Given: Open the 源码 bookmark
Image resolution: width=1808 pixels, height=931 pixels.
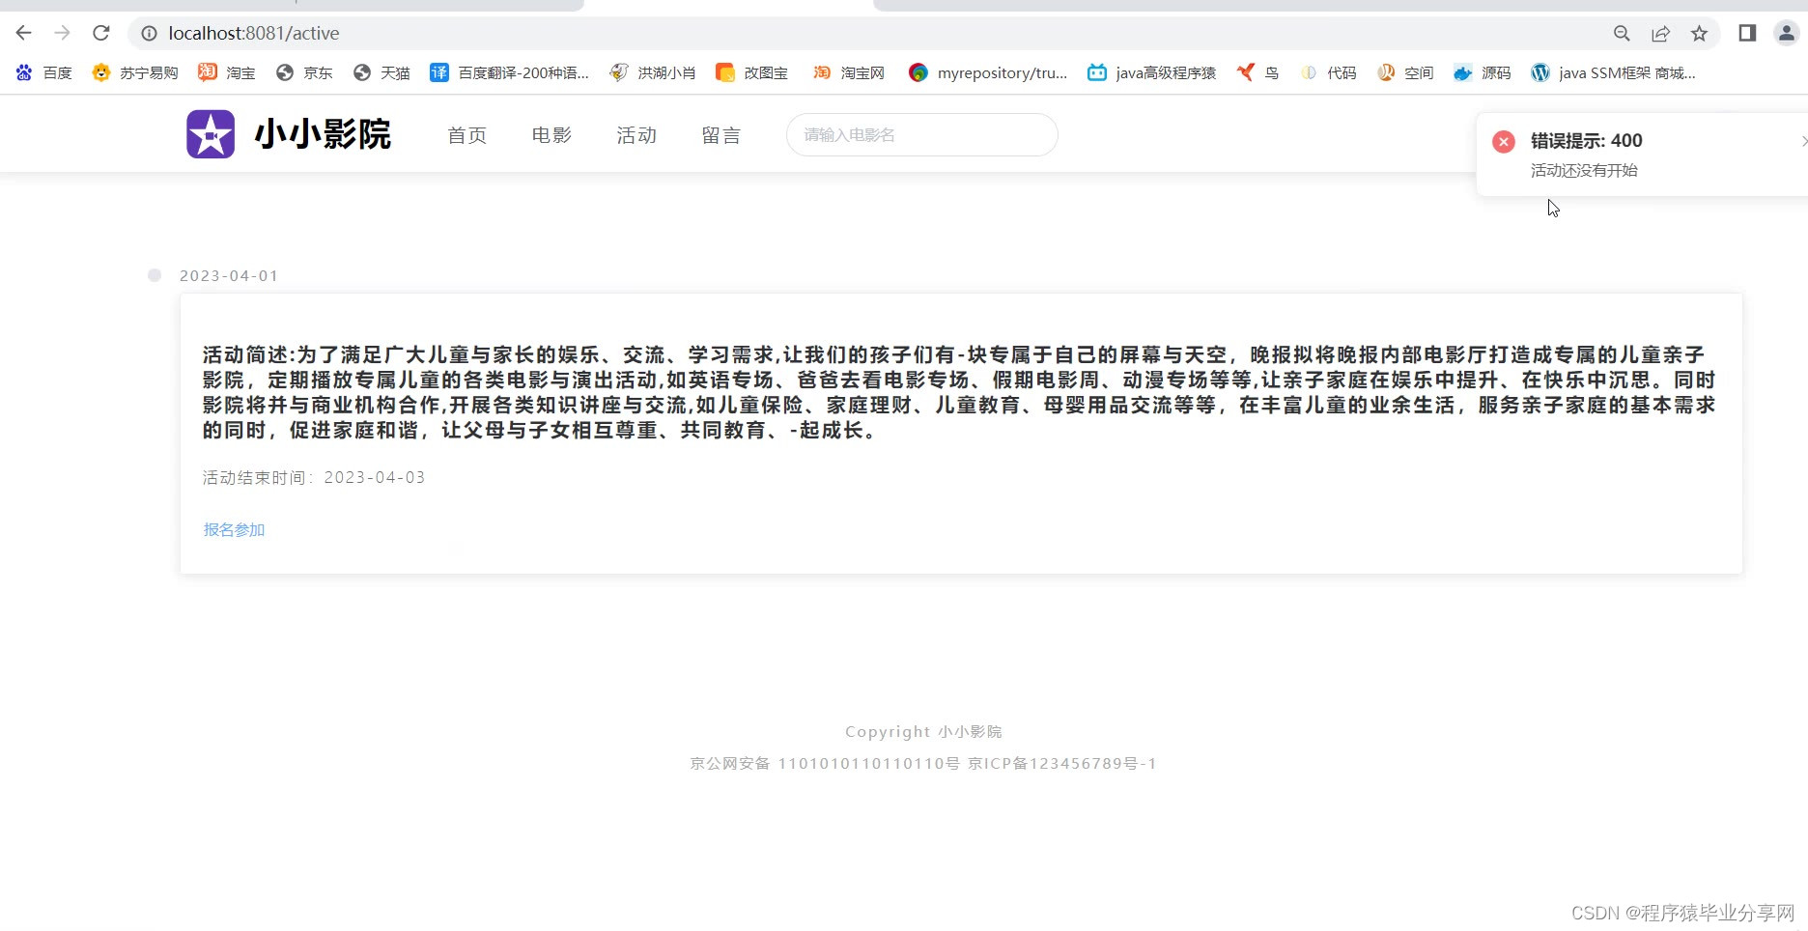Looking at the screenshot, I should click(x=1483, y=72).
